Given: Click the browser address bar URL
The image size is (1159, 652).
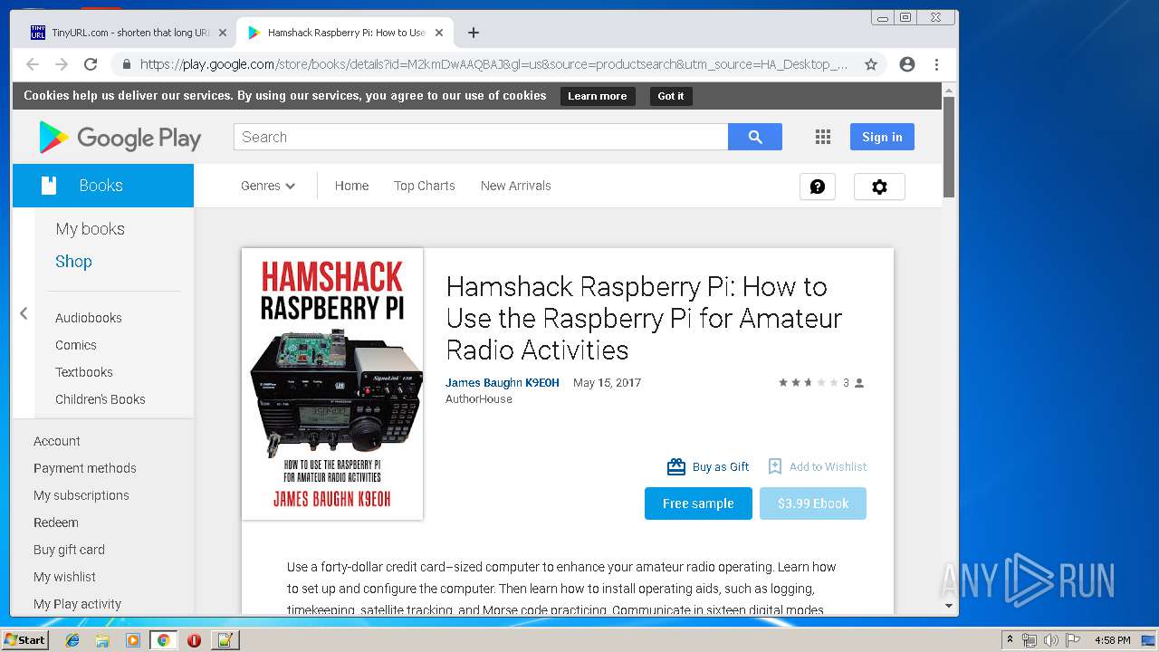Looking at the screenshot, I should click(x=493, y=64).
